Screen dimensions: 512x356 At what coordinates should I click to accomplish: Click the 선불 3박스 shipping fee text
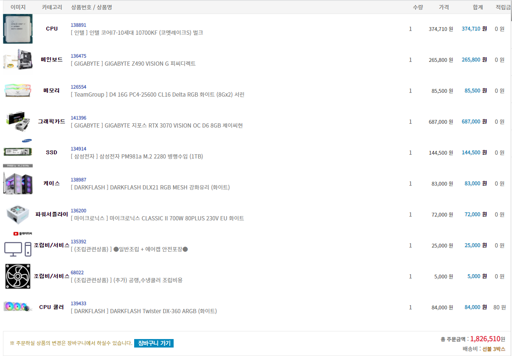tap(494, 349)
